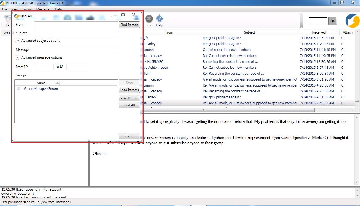Focus the Message input field
Screen dimensions: 360x206
click(x=76, y=50)
